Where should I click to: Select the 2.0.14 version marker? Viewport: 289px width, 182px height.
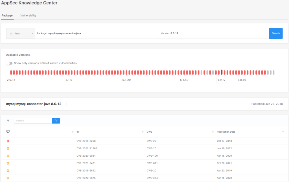(11, 73)
